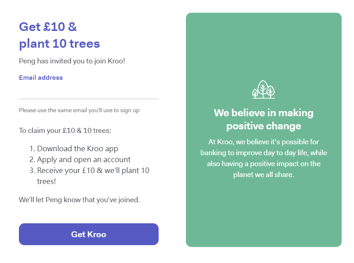Image resolution: width=354 pixels, height=263 pixels.
Task: Click "Peng has invited you to join Kroo!" text
Action: pos(72,61)
